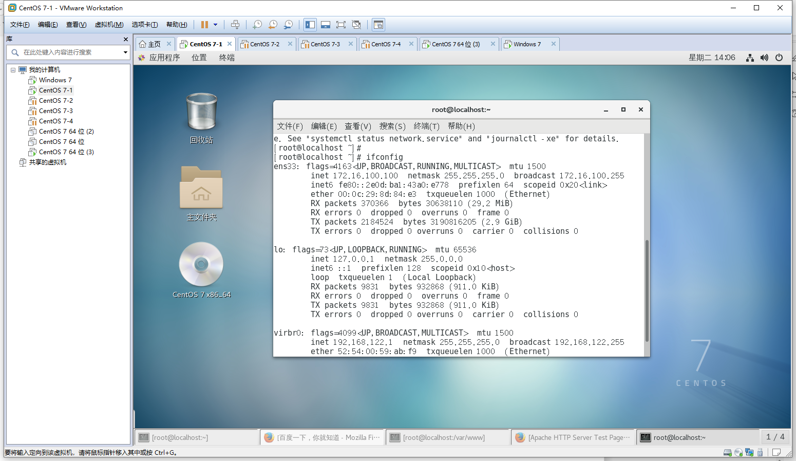Open the 虚拟机(M) menu
Image resolution: width=796 pixels, height=461 pixels.
(109, 25)
